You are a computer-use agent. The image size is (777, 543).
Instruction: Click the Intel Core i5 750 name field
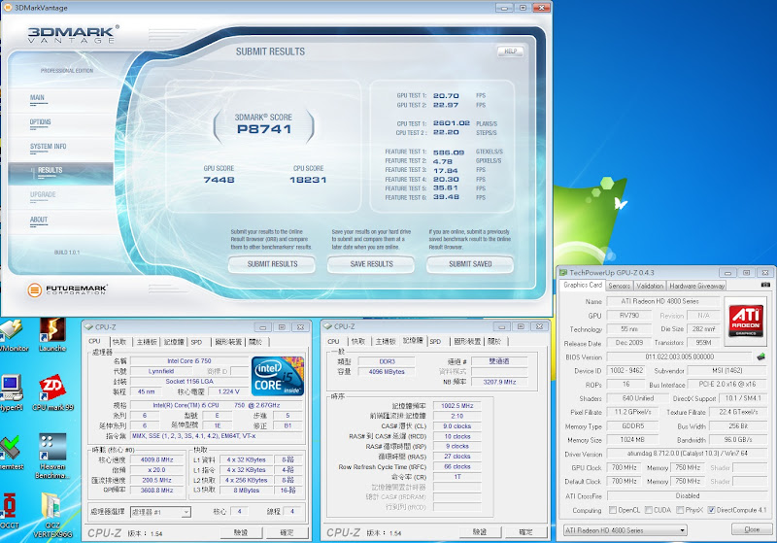(188, 361)
